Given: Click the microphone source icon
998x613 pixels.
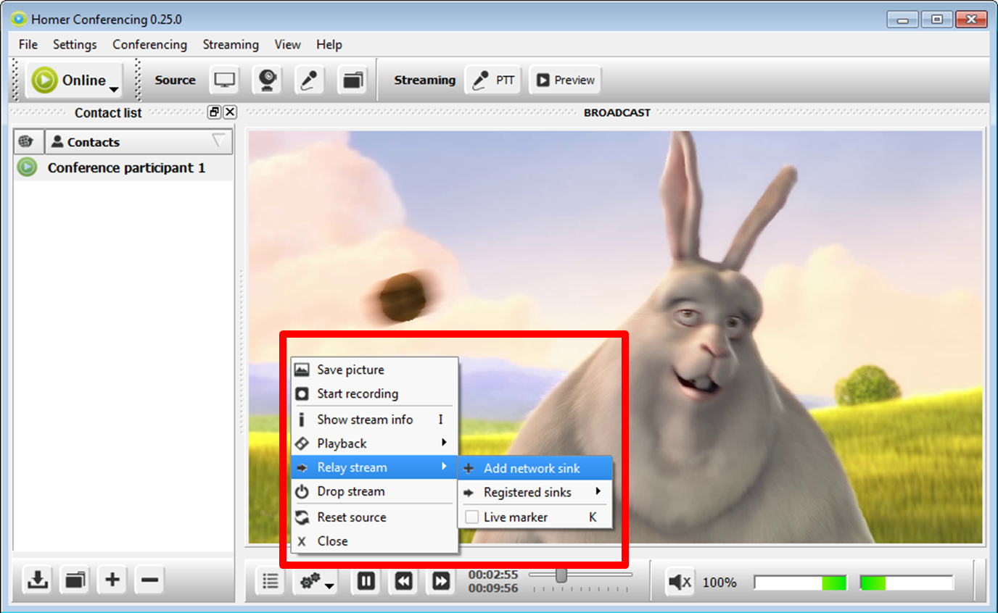Looking at the screenshot, I should coord(310,80).
